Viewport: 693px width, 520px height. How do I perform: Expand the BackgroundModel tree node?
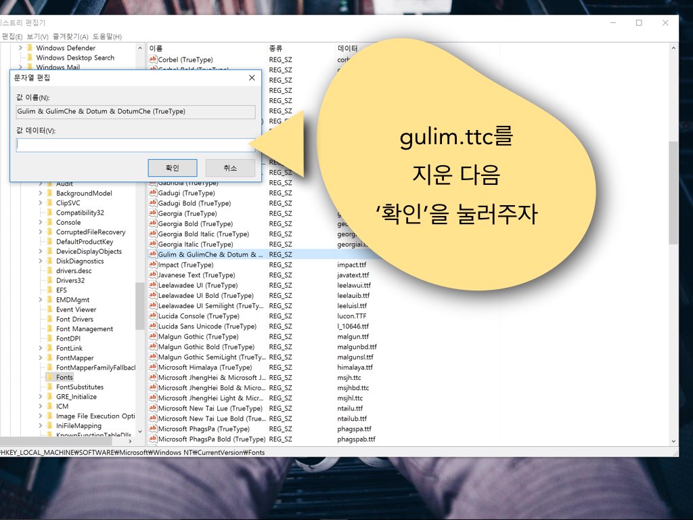(40, 193)
